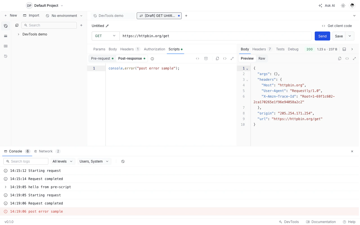Click the DP project avatar
The width and height of the screenshot is (360, 225).
pos(29,6)
